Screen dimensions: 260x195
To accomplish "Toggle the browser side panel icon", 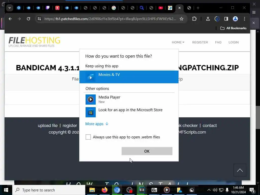I will [x=226, y=19].
